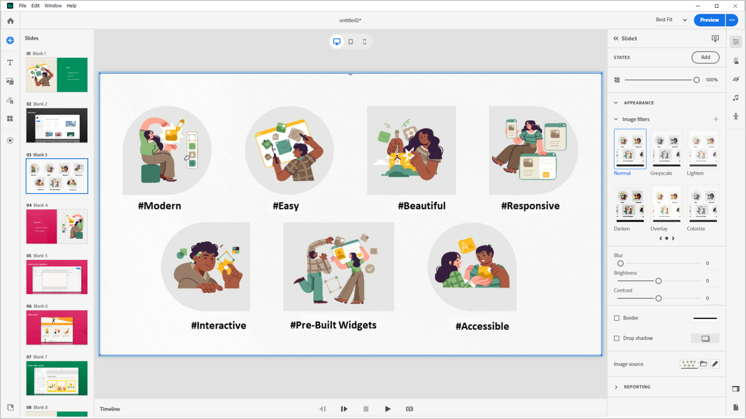The height and width of the screenshot is (419, 746).
Task: Enable the Drop shadow option
Action: coord(617,338)
